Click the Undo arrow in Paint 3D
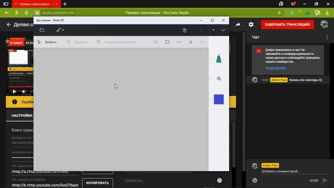 tap(201, 30)
